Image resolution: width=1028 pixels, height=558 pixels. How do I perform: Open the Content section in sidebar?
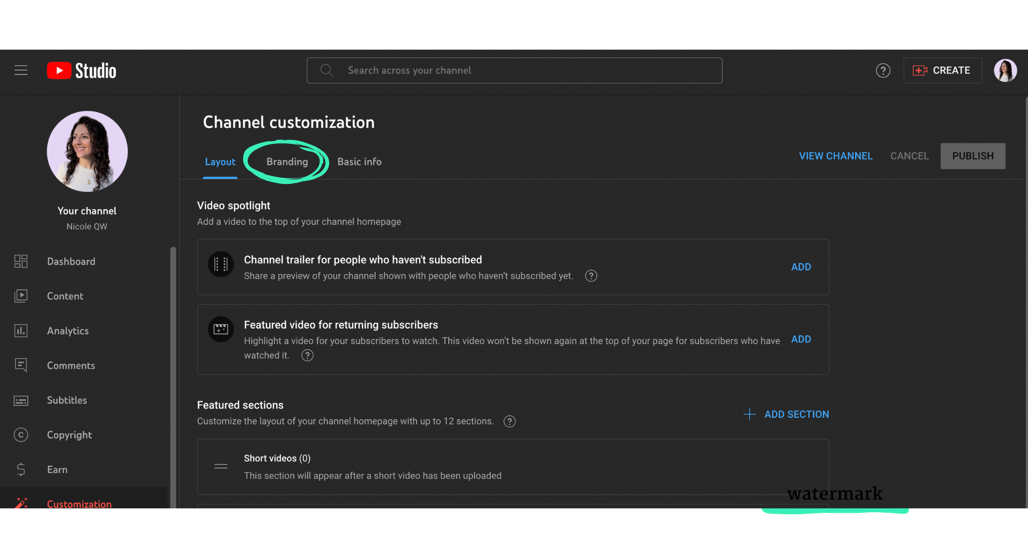pyautogui.click(x=65, y=296)
